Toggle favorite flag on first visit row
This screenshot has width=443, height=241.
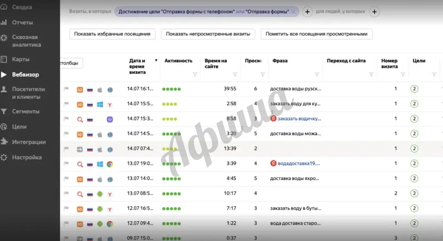[67, 90]
